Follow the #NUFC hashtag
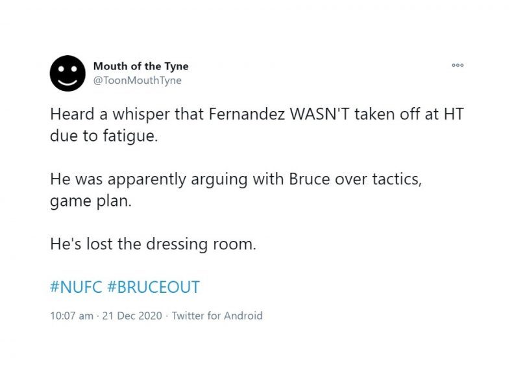 click(76, 287)
